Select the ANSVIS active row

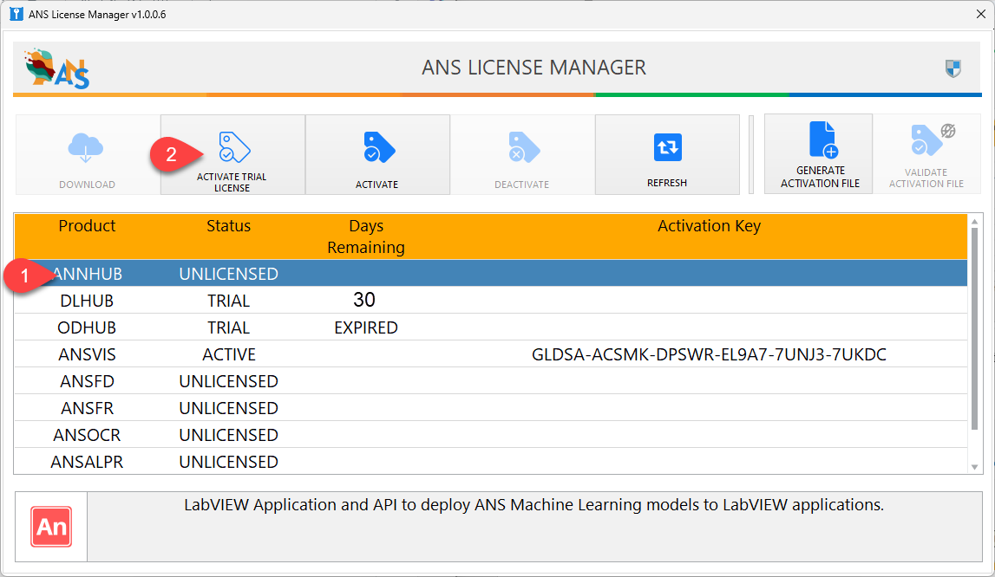(x=88, y=354)
